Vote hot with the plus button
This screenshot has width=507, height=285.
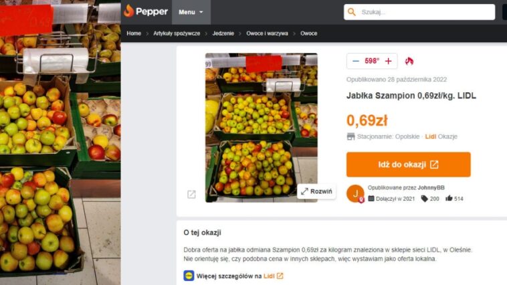click(x=389, y=61)
